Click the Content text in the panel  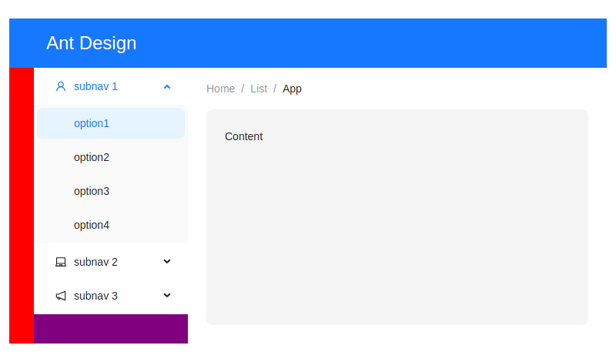click(x=243, y=136)
